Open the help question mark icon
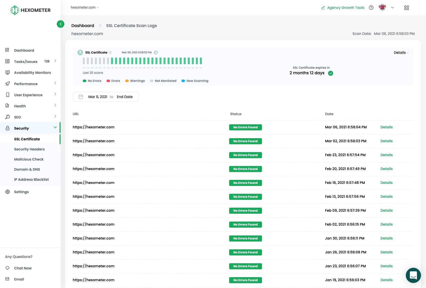Image resolution: width=426 pixels, height=288 pixels. tap(371, 8)
